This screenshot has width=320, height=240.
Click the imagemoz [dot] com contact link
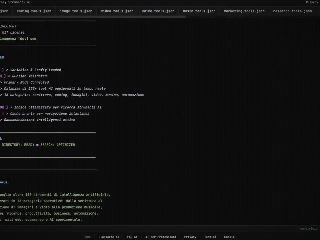point(18,38)
